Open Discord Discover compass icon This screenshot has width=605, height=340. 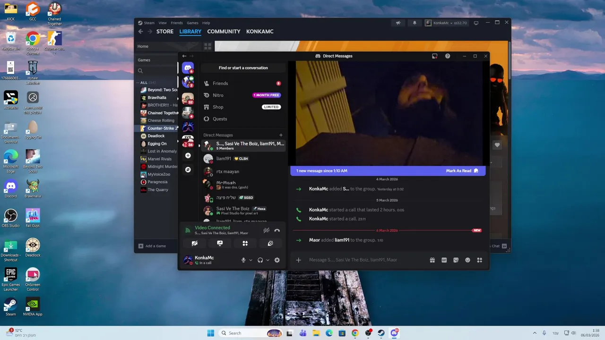188,170
